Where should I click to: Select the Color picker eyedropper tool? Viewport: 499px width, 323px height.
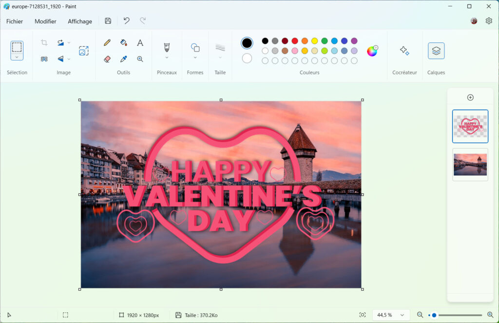123,59
